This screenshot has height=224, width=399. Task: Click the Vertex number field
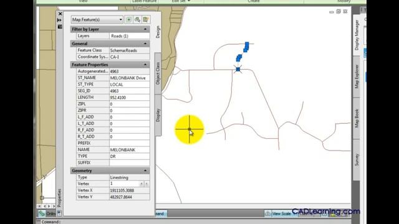pyautogui.click(x=124, y=184)
